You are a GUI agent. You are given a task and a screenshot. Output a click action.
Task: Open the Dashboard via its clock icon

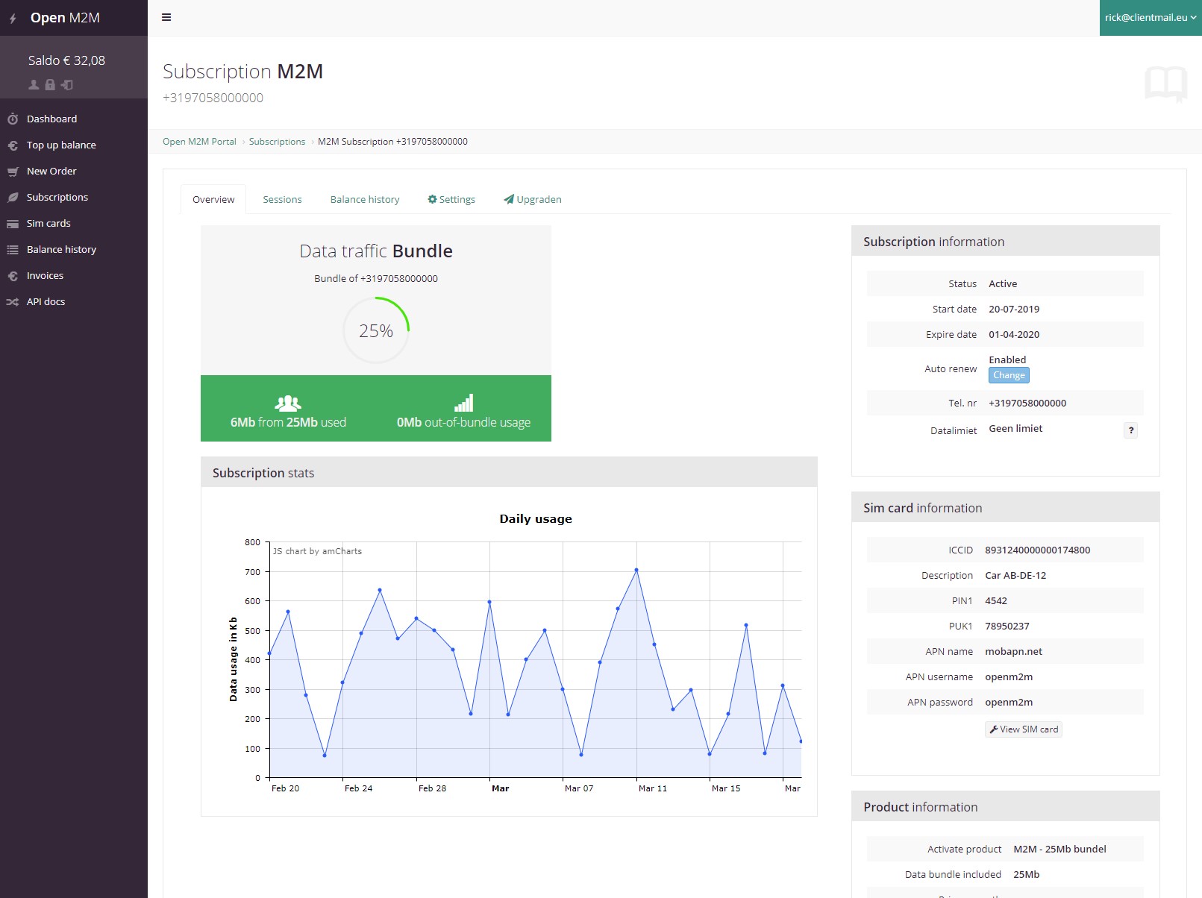[x=11, y=119]
